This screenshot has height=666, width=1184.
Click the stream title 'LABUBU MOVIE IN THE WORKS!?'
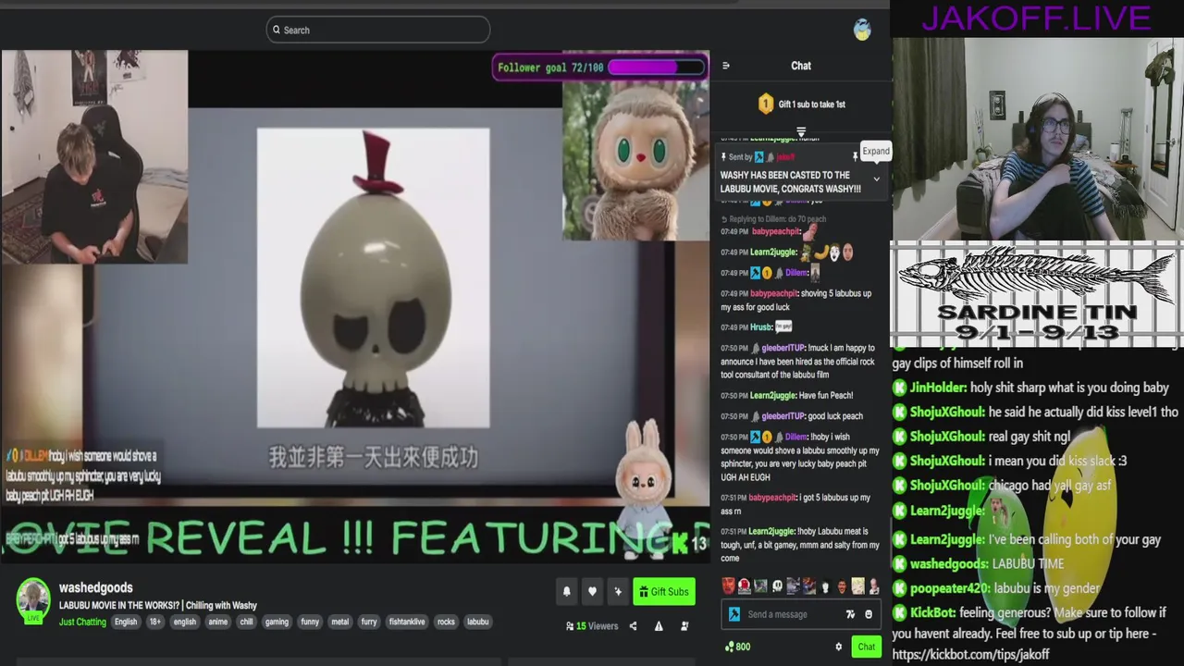(x=120, y=606)
